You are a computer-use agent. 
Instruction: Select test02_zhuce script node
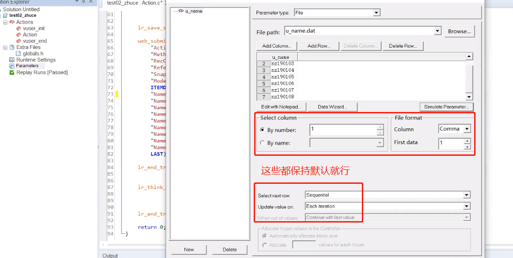22,15
